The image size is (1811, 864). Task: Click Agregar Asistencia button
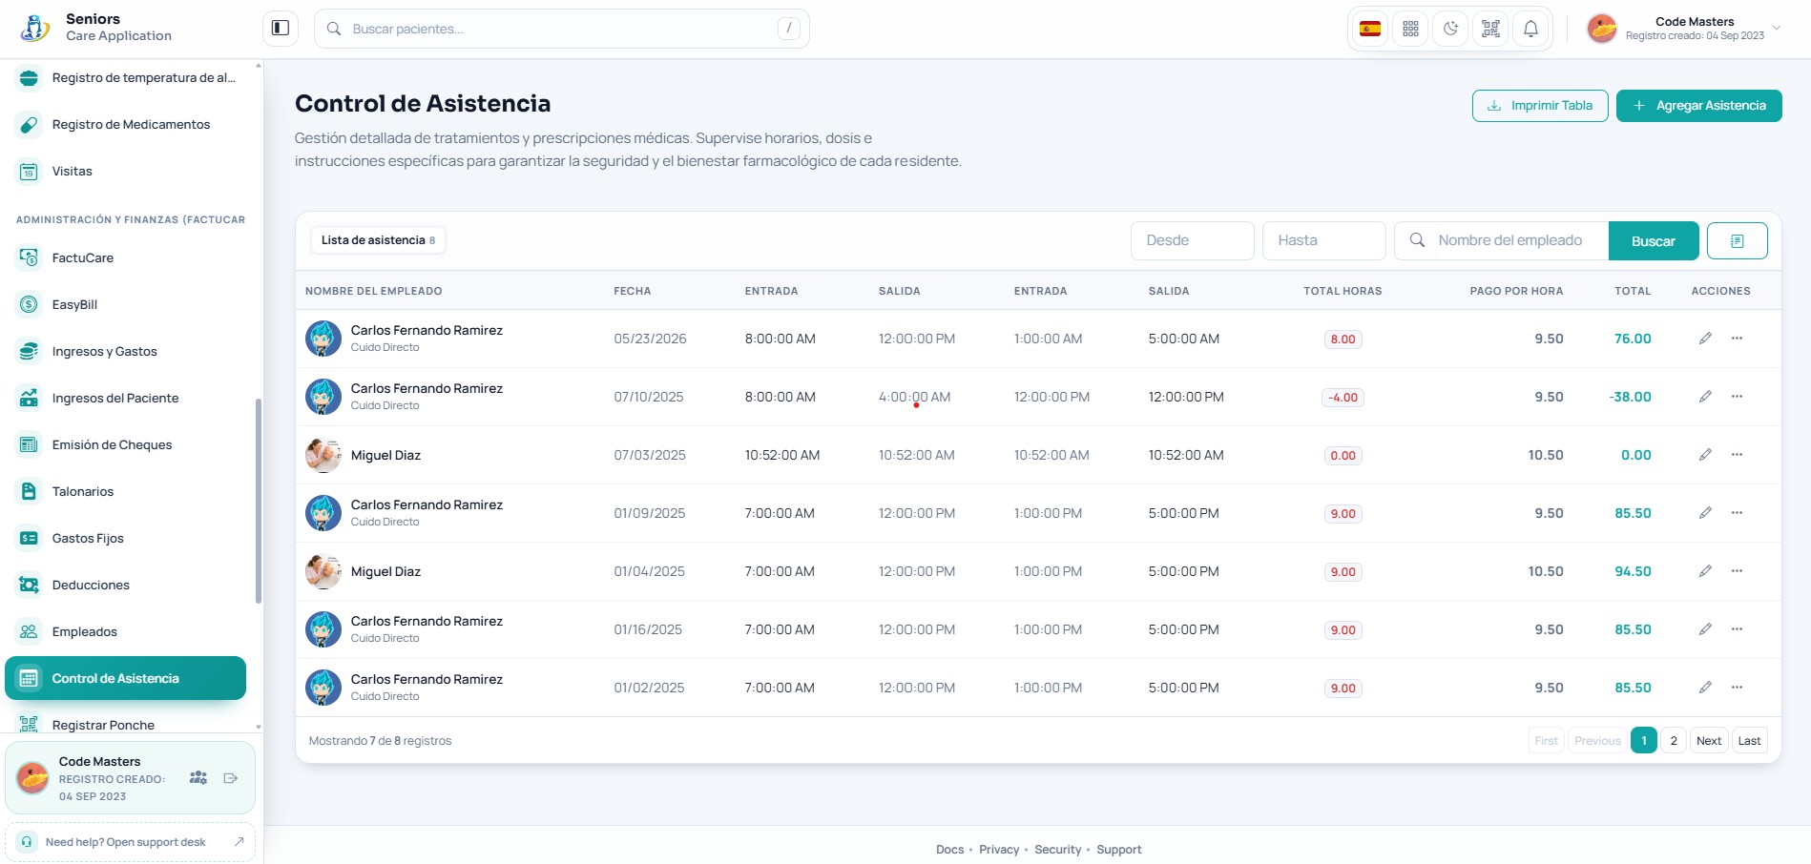(x=1698, y=106)
